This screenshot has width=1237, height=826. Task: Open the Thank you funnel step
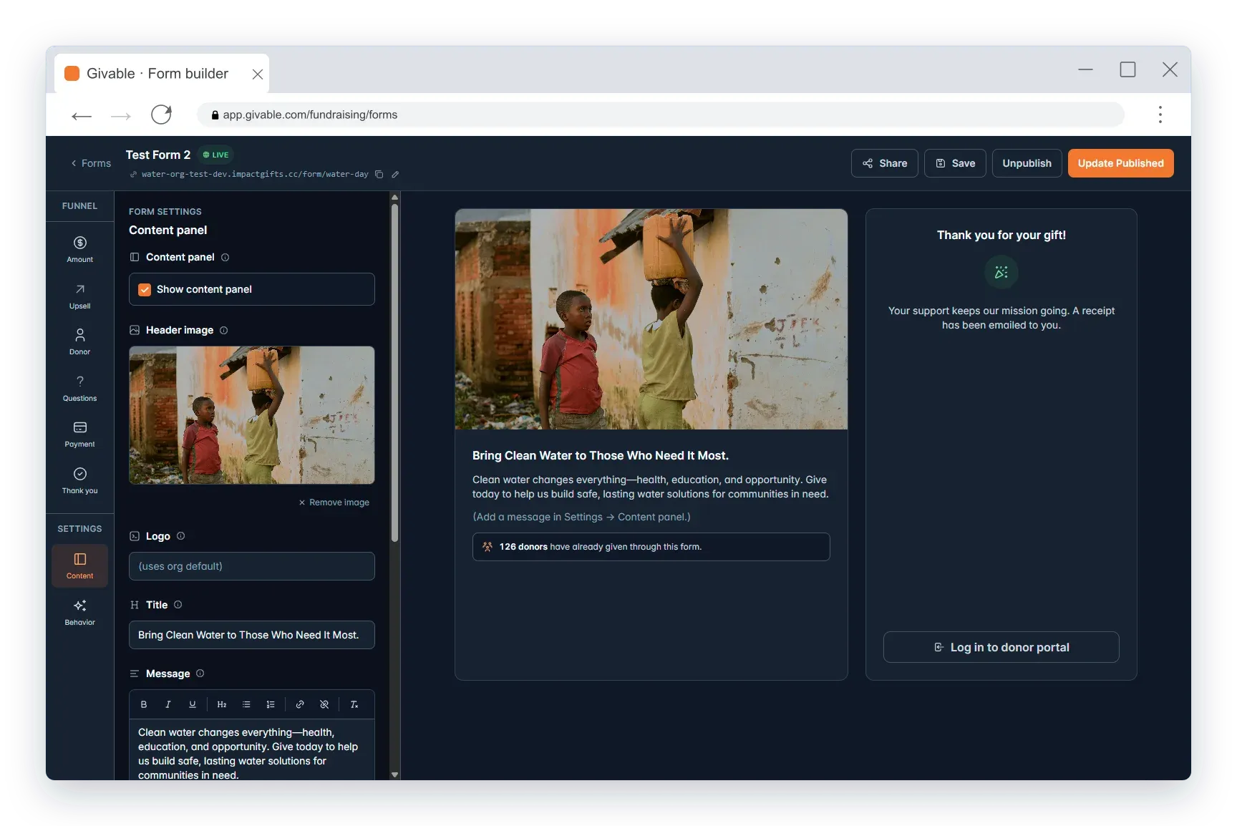79,480
